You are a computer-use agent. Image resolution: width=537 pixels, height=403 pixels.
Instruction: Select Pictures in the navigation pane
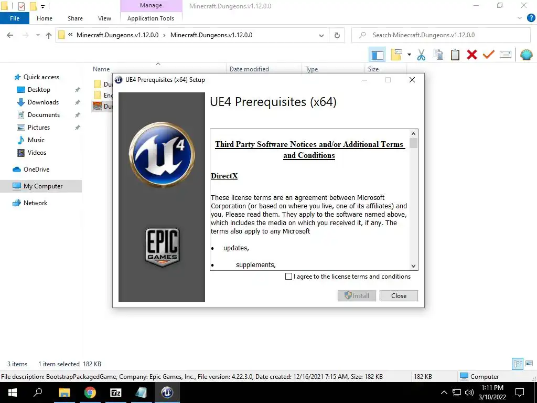39,128
